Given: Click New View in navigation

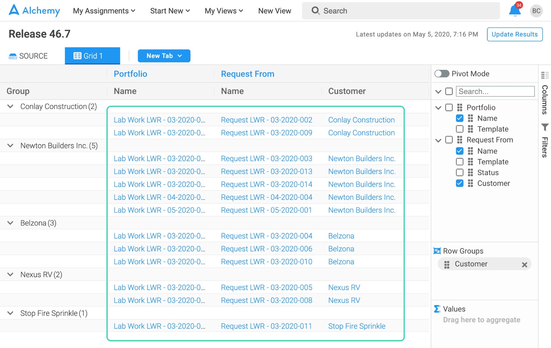Looking at the screenshot, I should [274, 11].
